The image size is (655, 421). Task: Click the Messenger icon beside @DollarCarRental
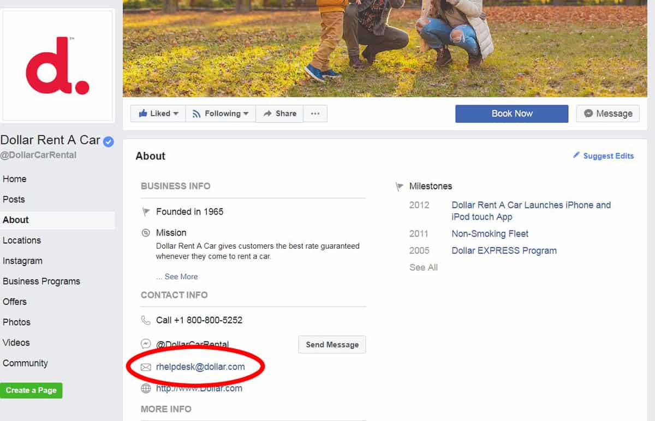[x=146, y=344]
